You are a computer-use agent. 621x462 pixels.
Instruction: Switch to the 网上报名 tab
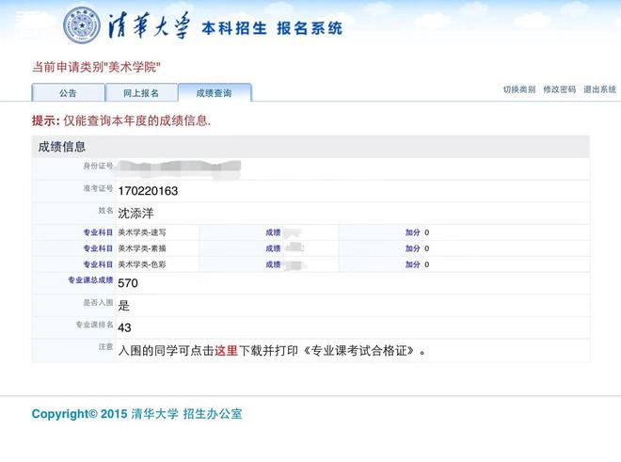(141, 93)
